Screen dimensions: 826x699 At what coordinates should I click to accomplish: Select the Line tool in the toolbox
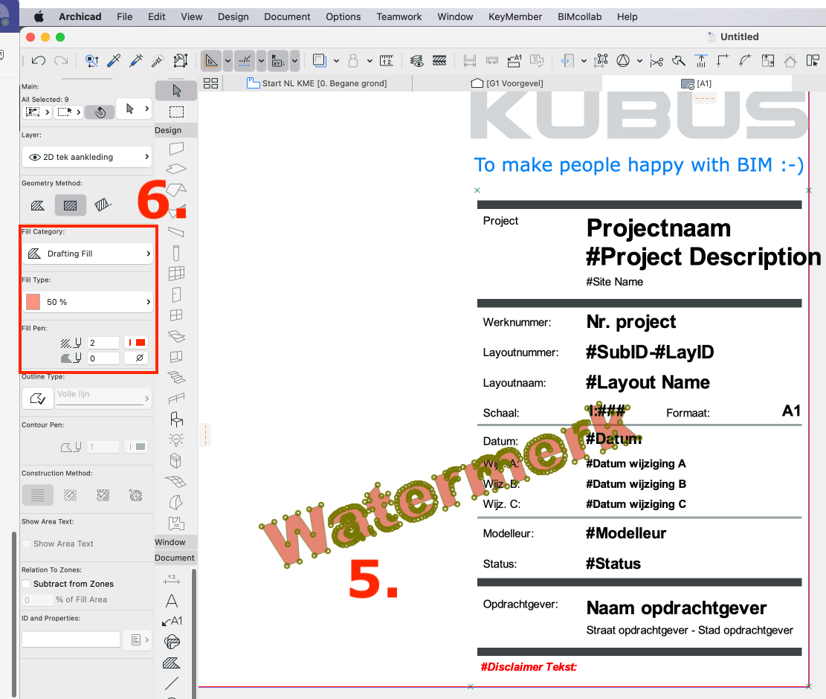(172, 683)
